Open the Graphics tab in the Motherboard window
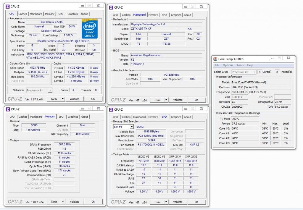This screenshot has height=210, width=303. pyautogui.click(x=176, y=15)
